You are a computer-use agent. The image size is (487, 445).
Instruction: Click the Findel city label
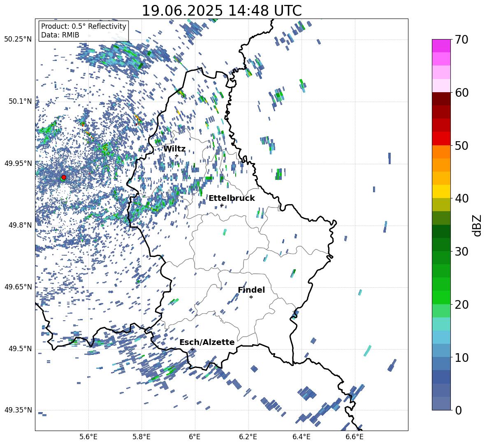point(251,290)
